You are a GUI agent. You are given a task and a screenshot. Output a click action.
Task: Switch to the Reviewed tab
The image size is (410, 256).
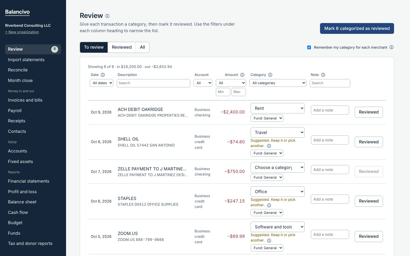point(122,47)
